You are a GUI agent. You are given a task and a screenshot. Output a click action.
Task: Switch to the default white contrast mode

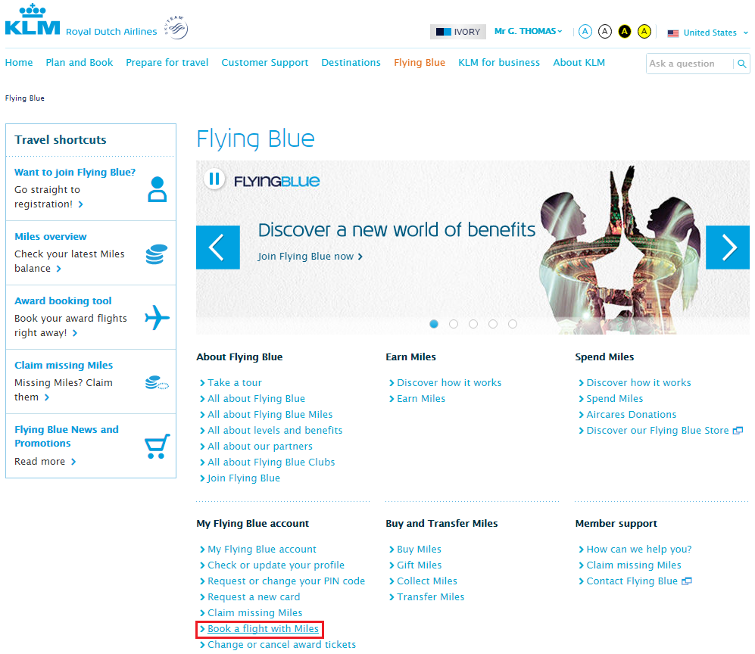pyautogui.click(x=604, y=31)
